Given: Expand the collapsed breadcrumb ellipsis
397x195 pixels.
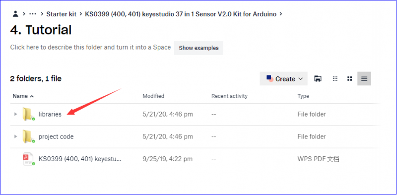Looking at the screenshot, I should [33, 14].
